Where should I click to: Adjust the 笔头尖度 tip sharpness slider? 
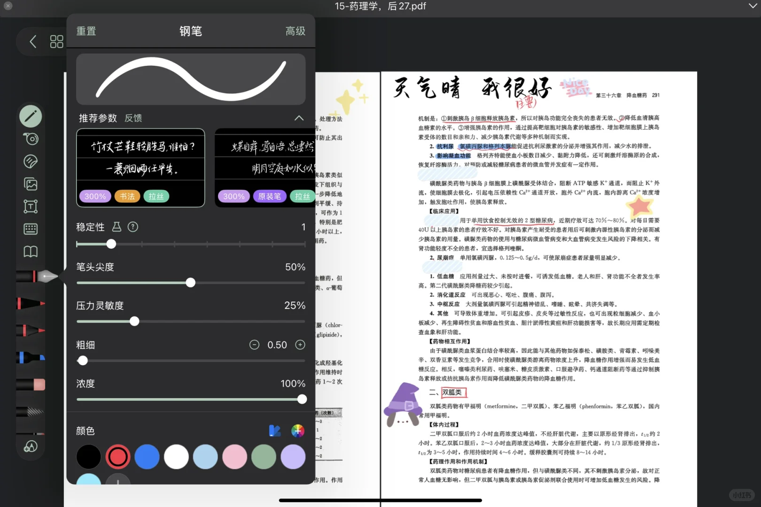tap(191, 283)
